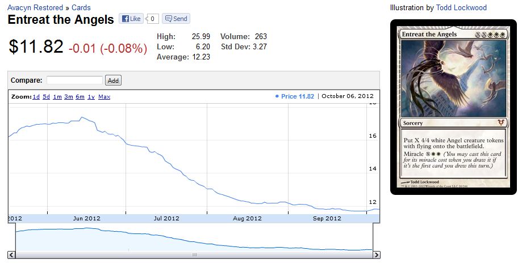Click the Facebook like count bubble
522x268 pixels.
[x=152, y=19]
